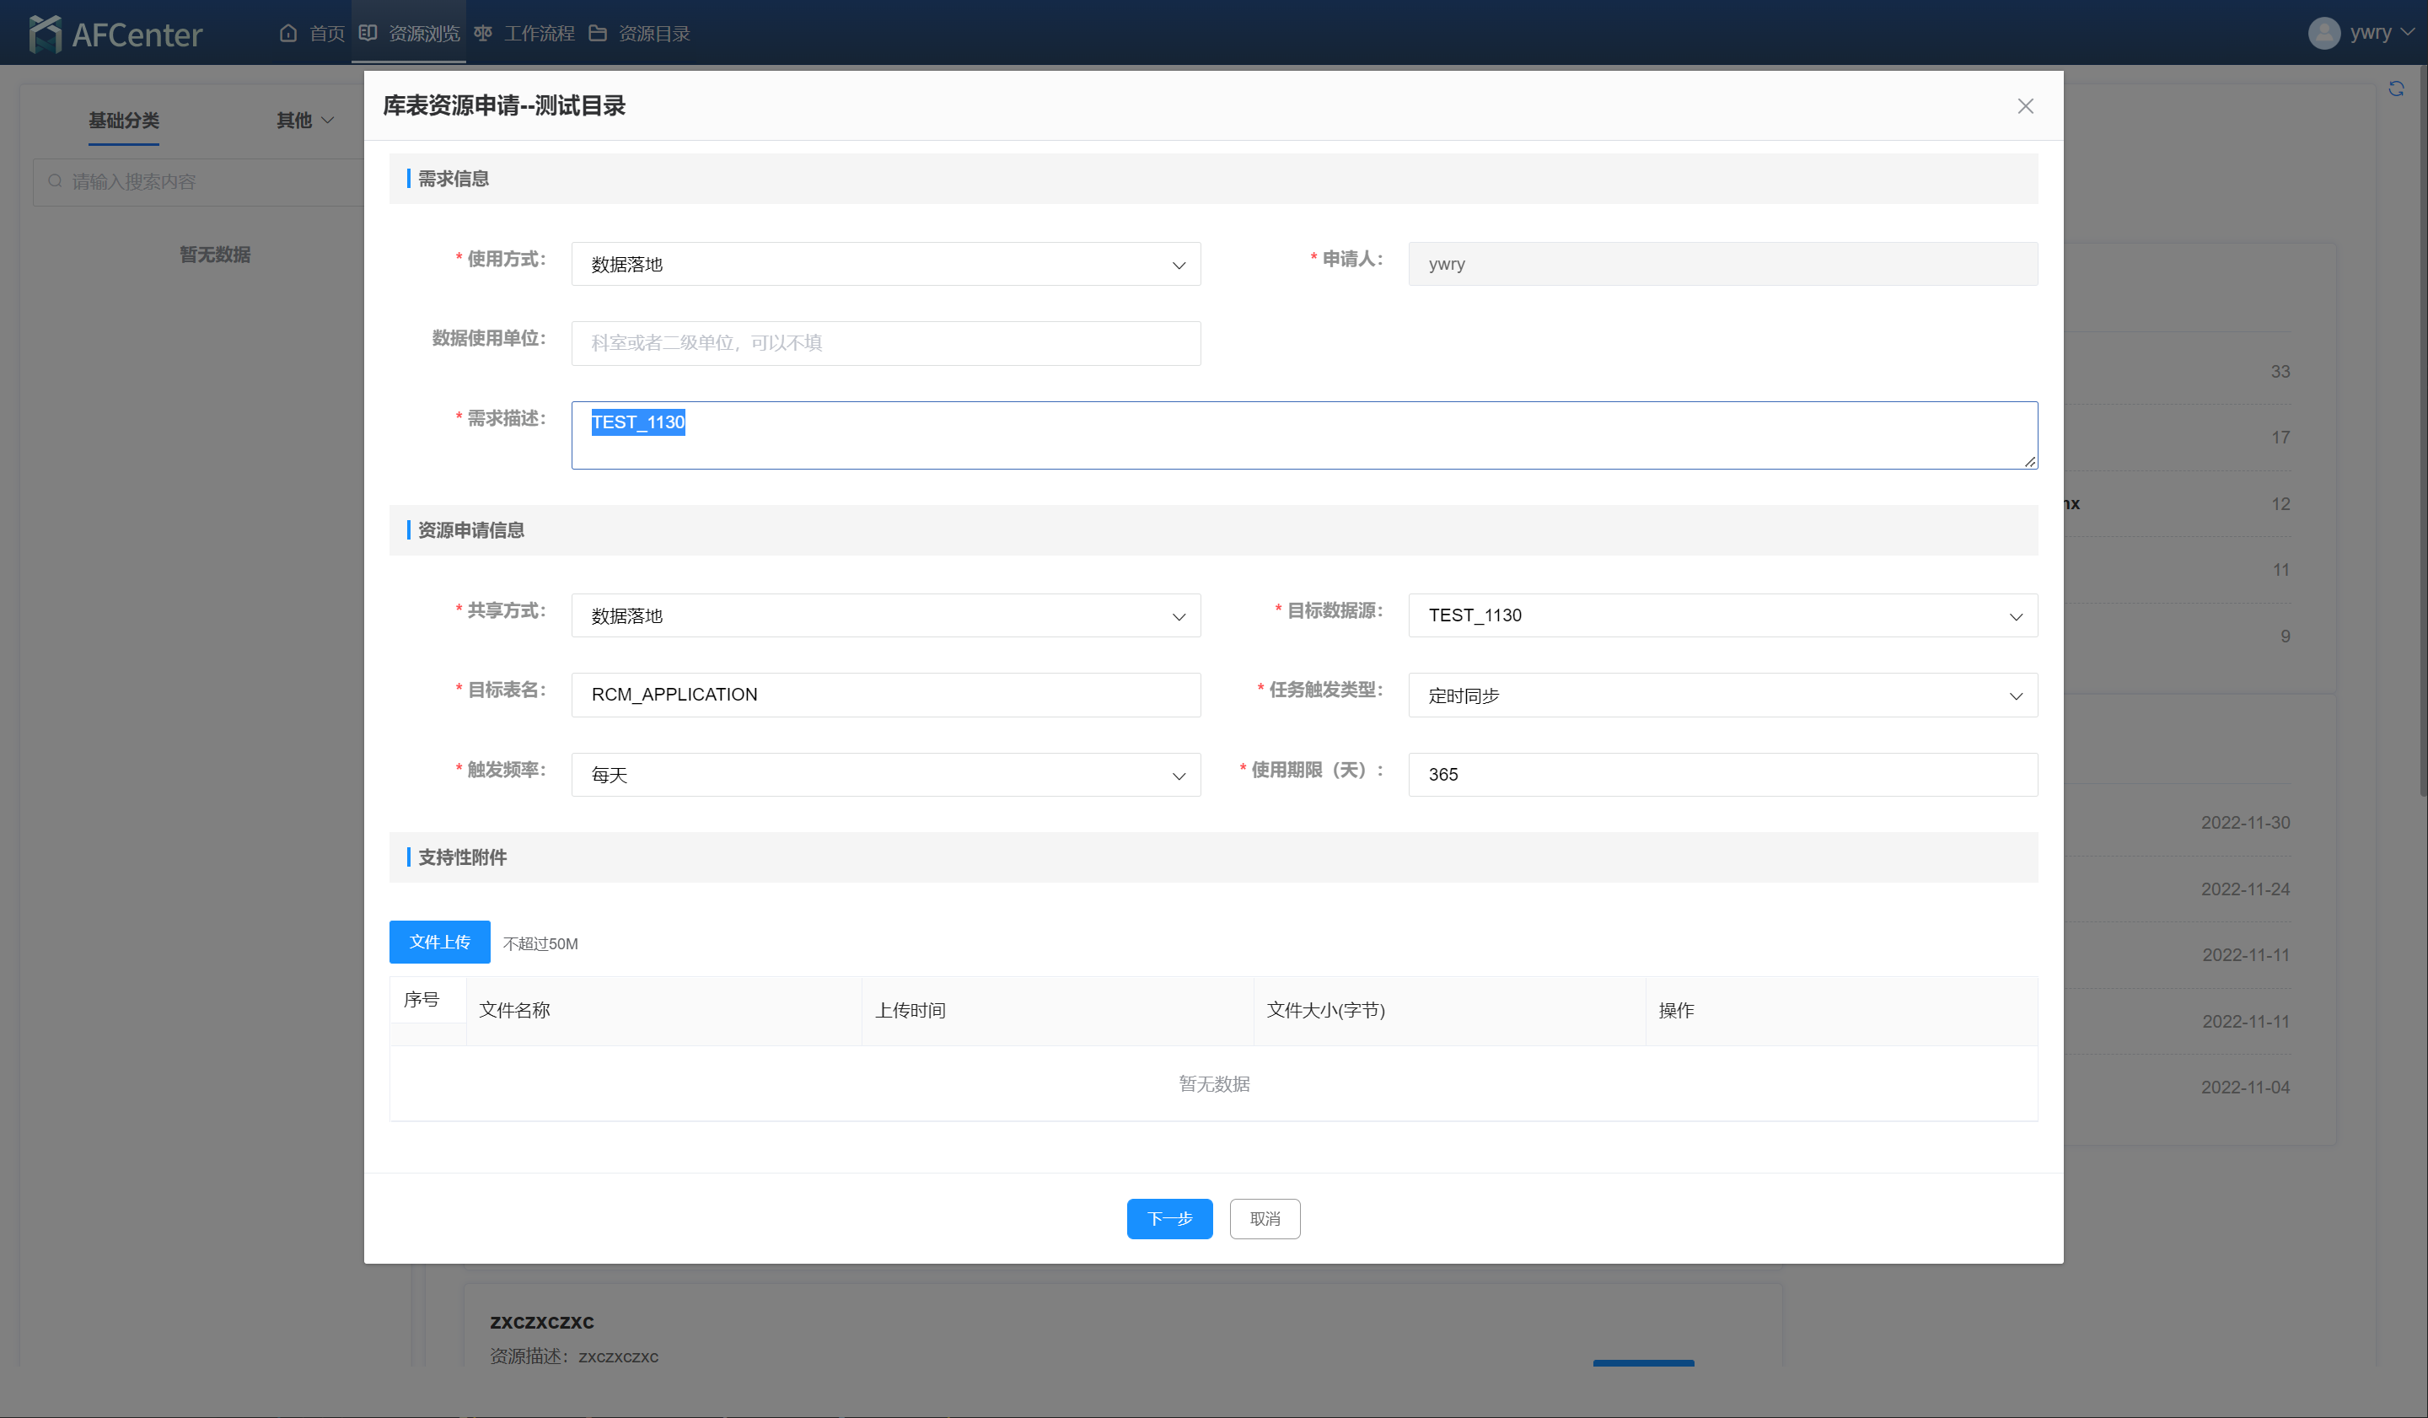Click the 操作 column header

tap(1841, 1011)
